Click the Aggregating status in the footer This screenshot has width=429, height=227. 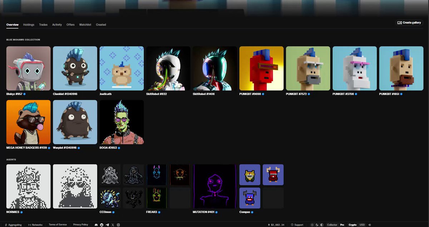pyautogui.click(x=13, y=225)
